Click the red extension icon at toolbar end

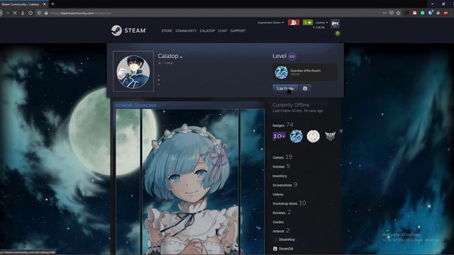[446, 13]
